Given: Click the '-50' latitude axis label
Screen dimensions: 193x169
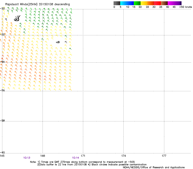Looking at the screenshot, I should [x=2, y=9].
